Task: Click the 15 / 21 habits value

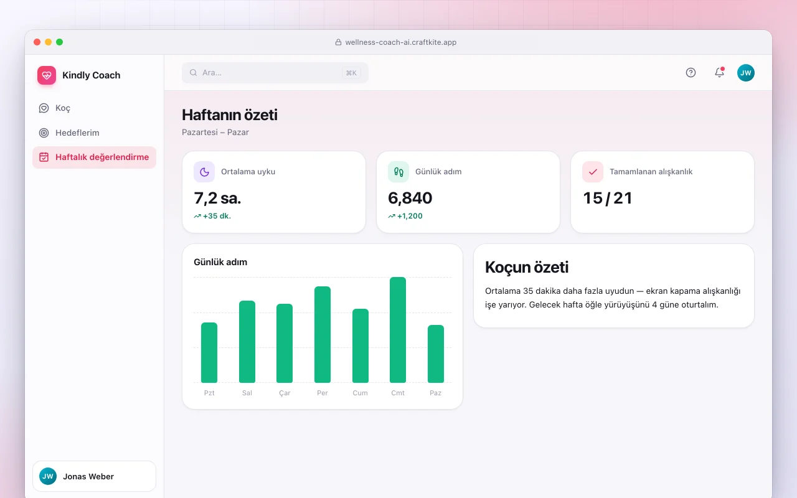Action: (x=608, y=198)
